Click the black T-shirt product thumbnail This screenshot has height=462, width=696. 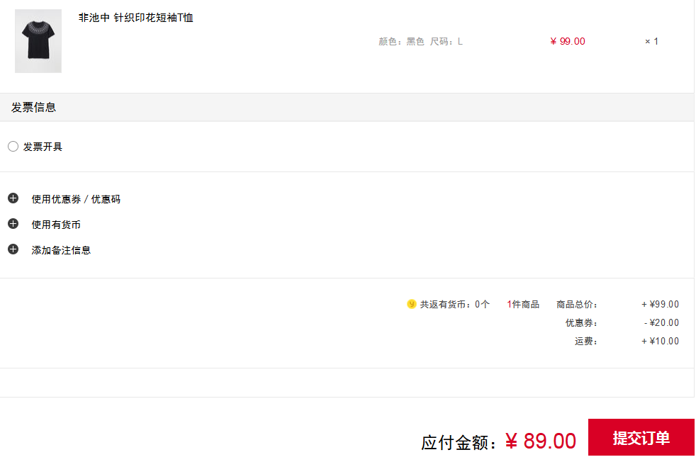38,41
